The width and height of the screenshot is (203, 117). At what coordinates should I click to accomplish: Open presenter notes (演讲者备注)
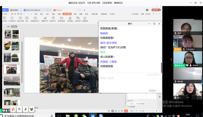61,19
